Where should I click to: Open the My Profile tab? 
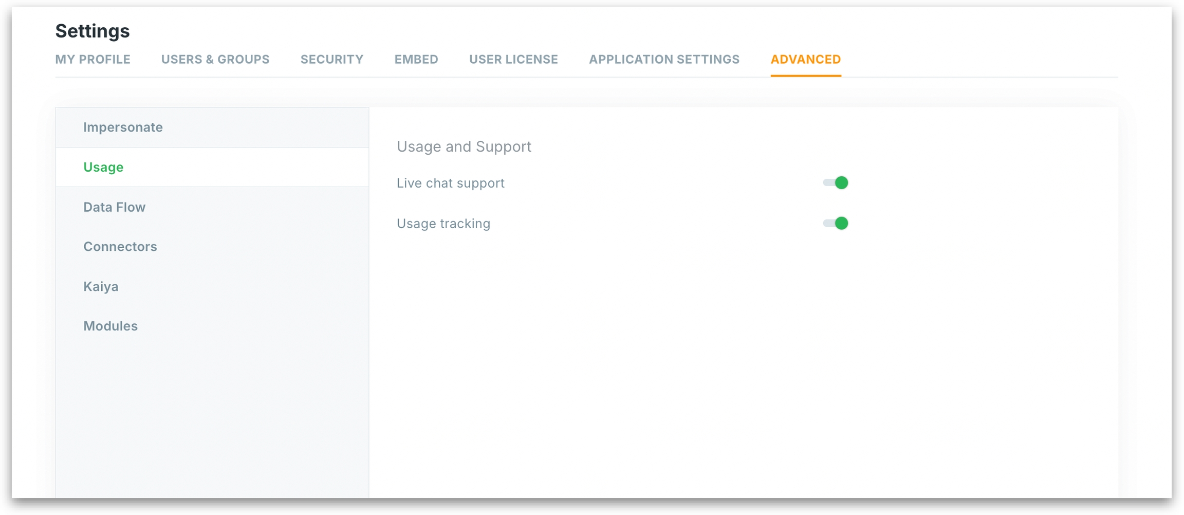click(92, 60)
